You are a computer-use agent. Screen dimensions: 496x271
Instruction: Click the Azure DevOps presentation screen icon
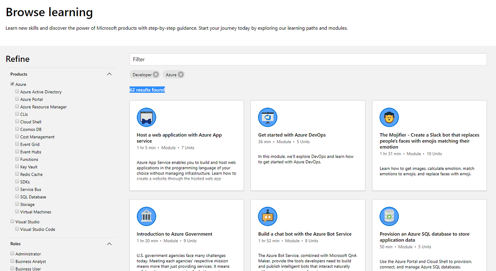point(267,117)
